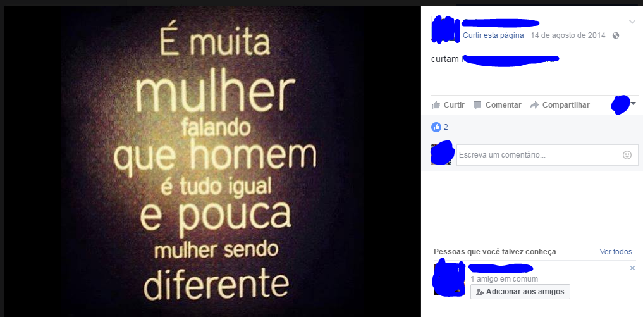
Task: Click the Compartilhar button label
Action: (566, 104)
